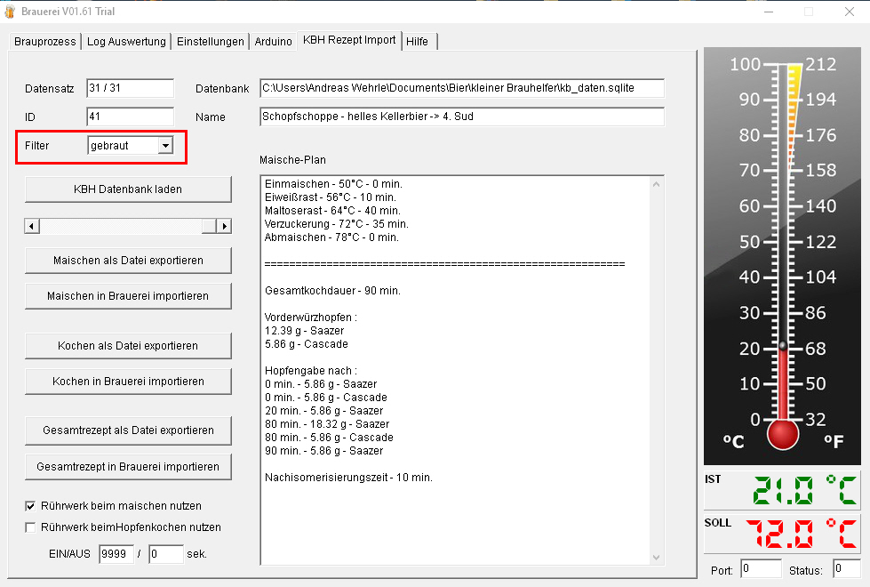
Task: Open the Filter dropdown showing gebraut
Action: 164,146
